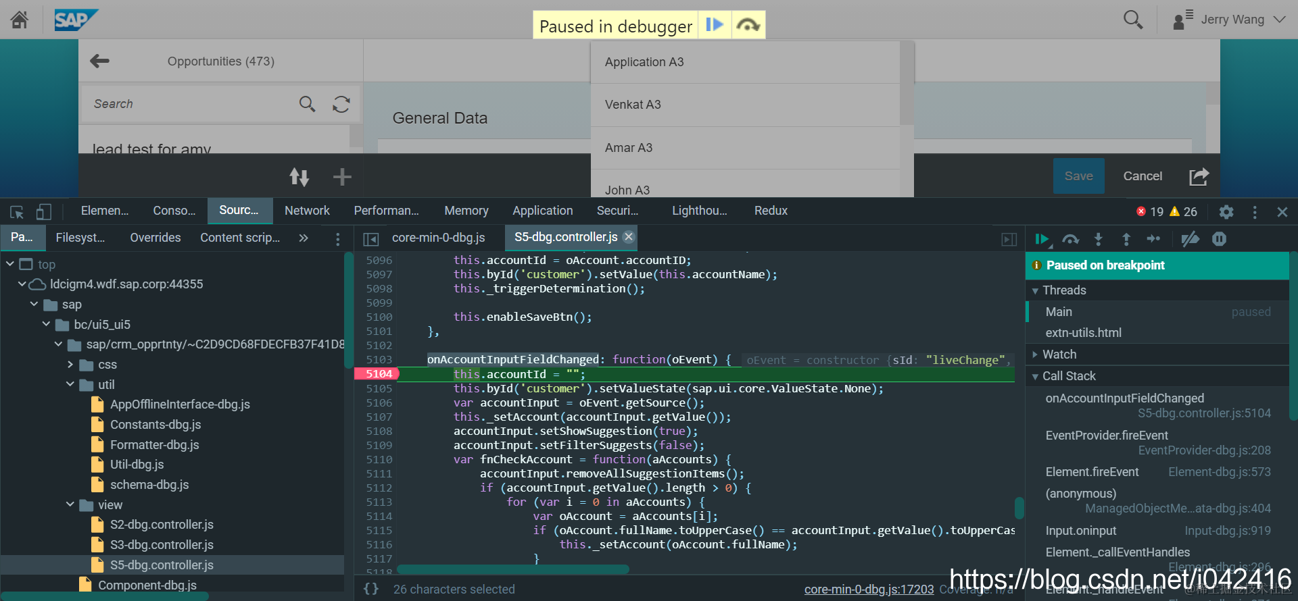Close the S5-dbg.controller.js tab

point(629,237)
